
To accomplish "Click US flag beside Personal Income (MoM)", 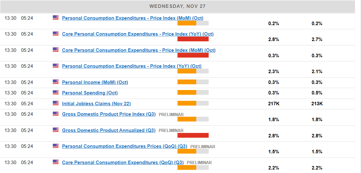I will pyautogui.click(x=56, y=82).
